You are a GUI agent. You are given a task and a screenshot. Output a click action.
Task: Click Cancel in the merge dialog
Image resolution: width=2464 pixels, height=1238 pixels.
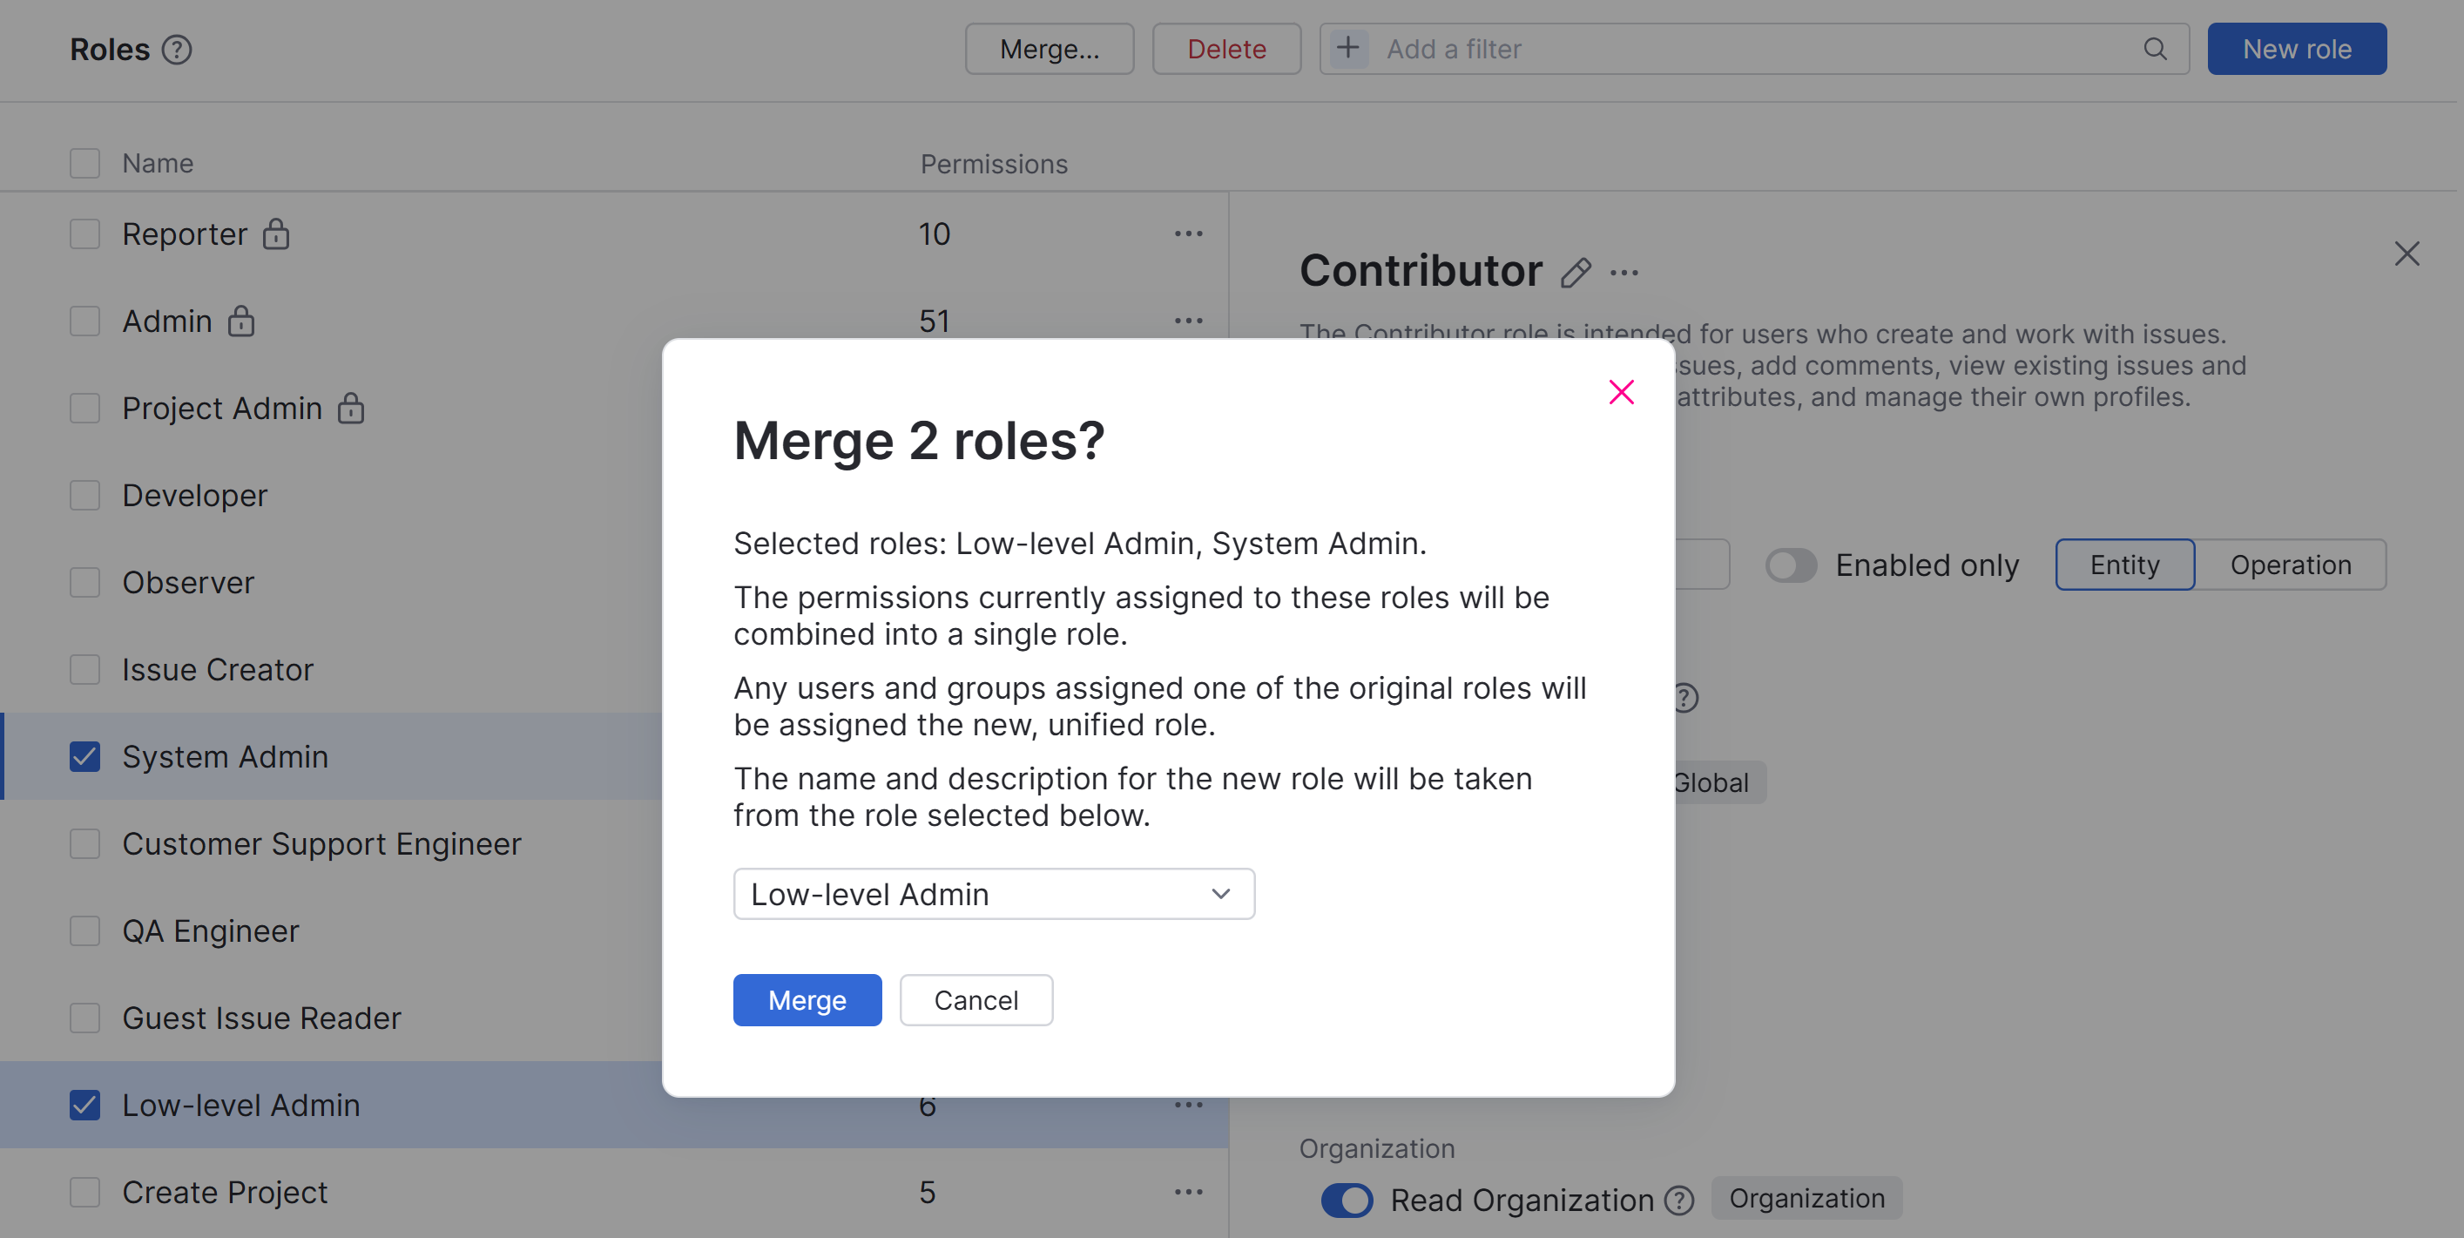click(x=975, y=1000)
